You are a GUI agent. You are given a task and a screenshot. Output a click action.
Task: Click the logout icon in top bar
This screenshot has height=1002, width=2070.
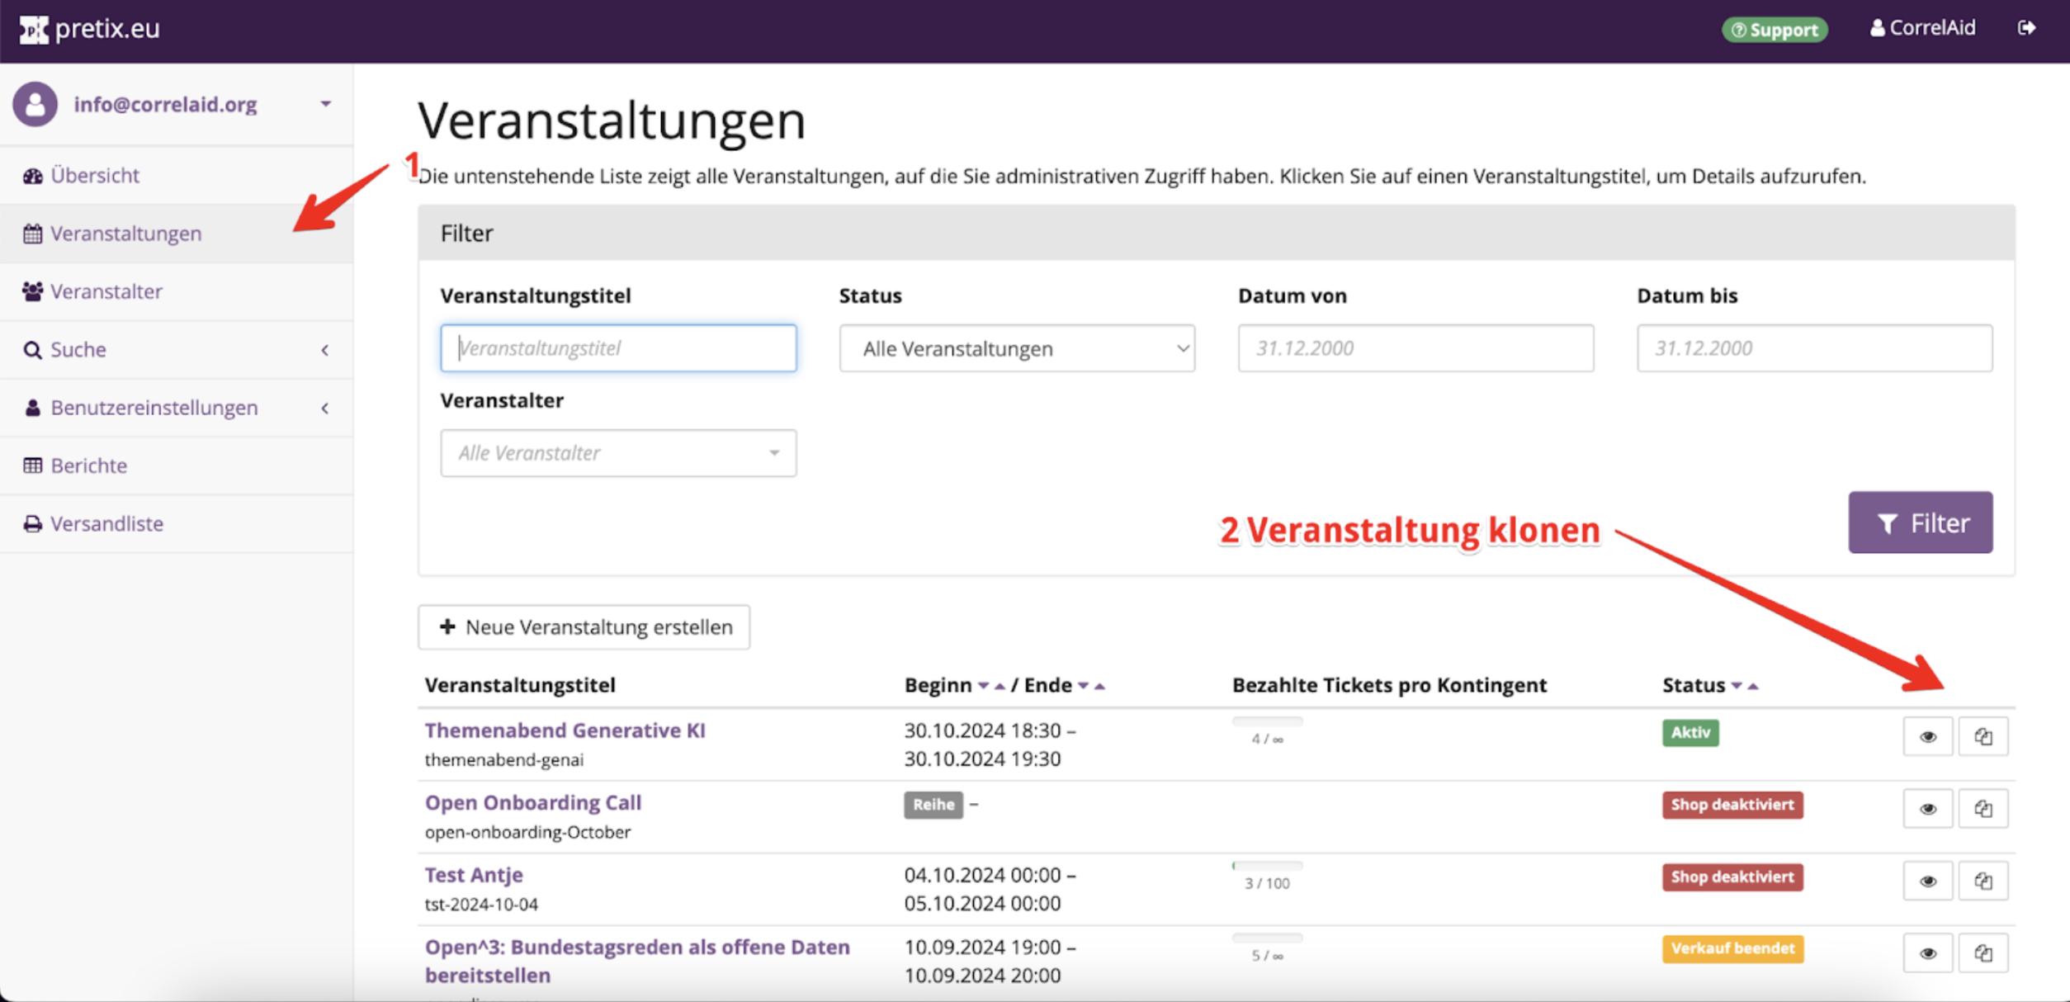pos(2026,28)
